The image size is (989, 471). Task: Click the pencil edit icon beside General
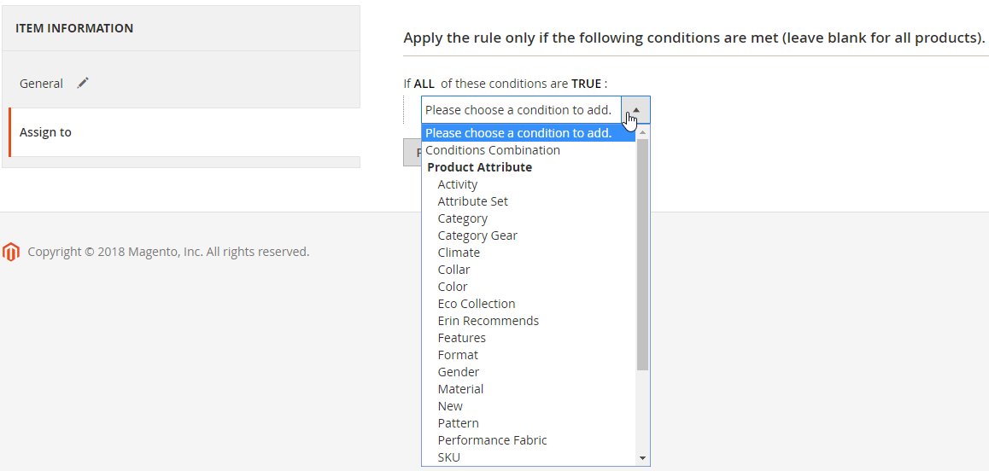pos(83,83)
